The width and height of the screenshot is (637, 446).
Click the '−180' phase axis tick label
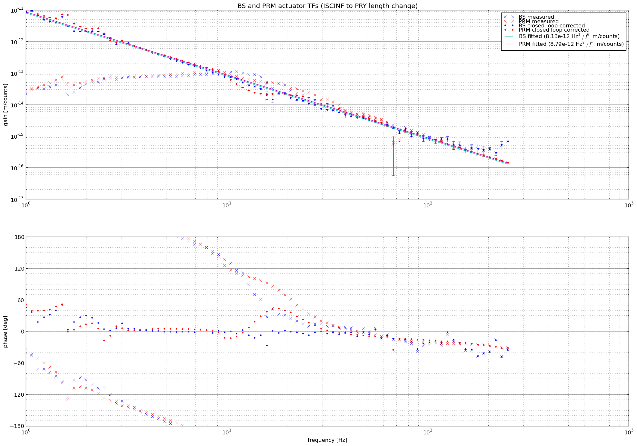coord(17,426)
